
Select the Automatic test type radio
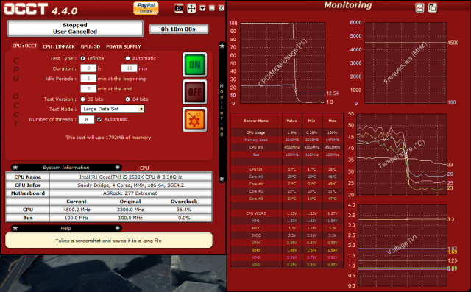point(127,59)
